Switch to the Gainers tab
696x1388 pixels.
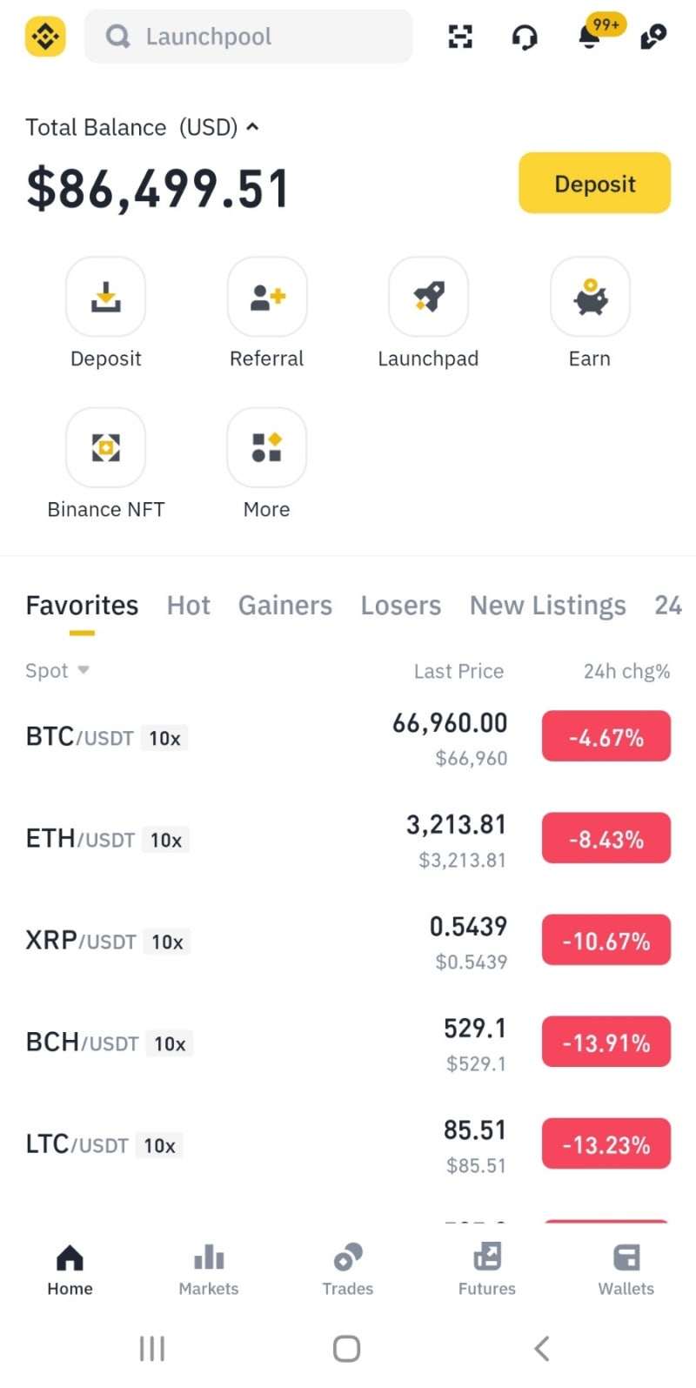click(285, 606)
